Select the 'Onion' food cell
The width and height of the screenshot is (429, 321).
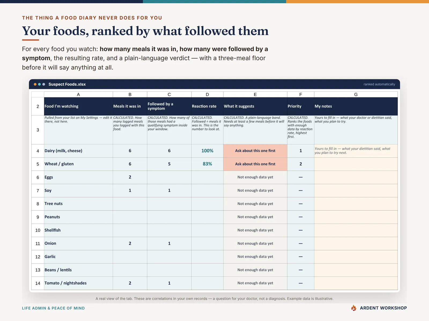pyautogui.click(x=78, y=243)
